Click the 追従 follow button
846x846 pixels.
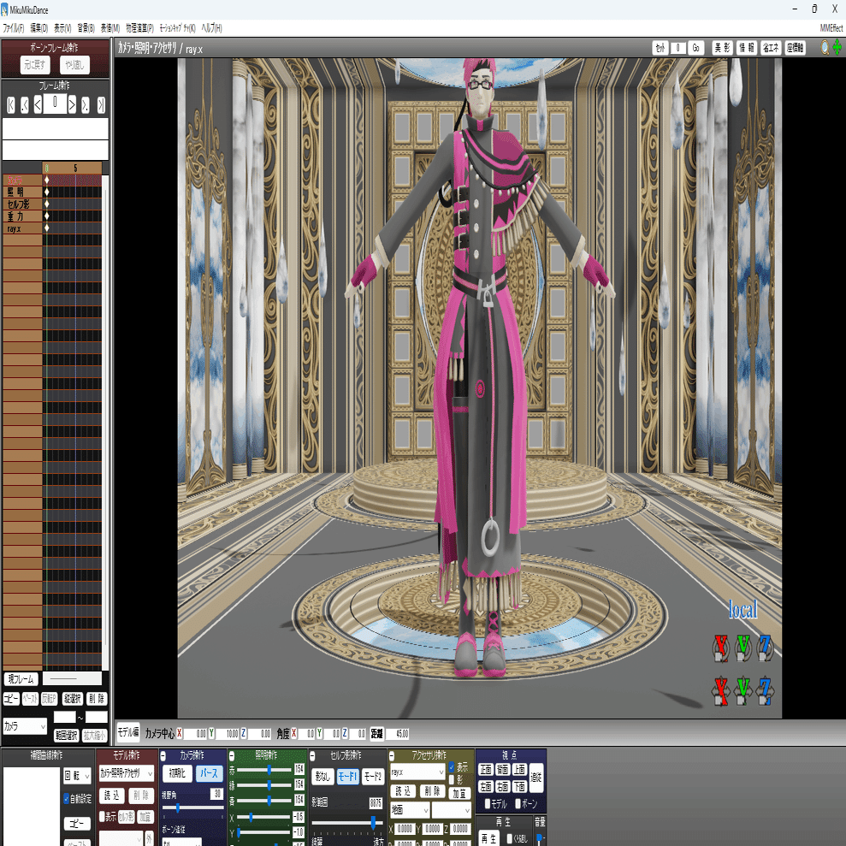click(536, 778)
